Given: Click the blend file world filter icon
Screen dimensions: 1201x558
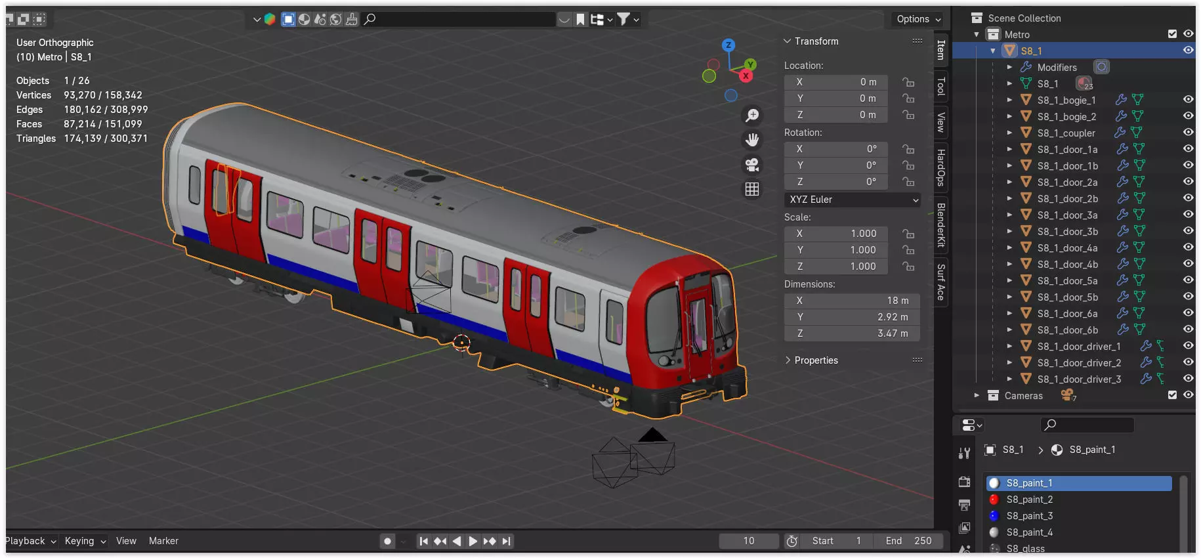Looking at the screenshot, I should (335, 19).
